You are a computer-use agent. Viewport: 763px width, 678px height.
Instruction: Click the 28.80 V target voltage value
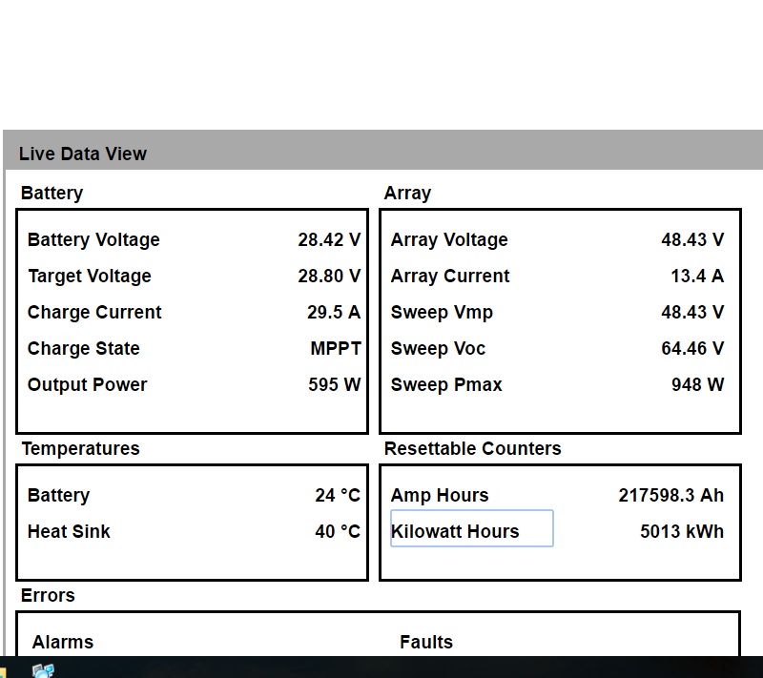(329, 277)
